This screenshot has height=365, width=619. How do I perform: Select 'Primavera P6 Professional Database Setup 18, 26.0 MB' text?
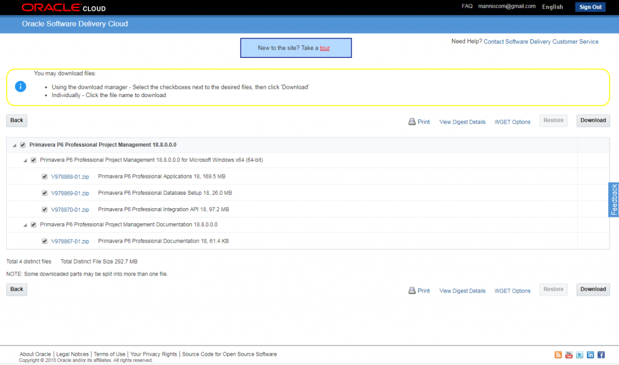165,193
